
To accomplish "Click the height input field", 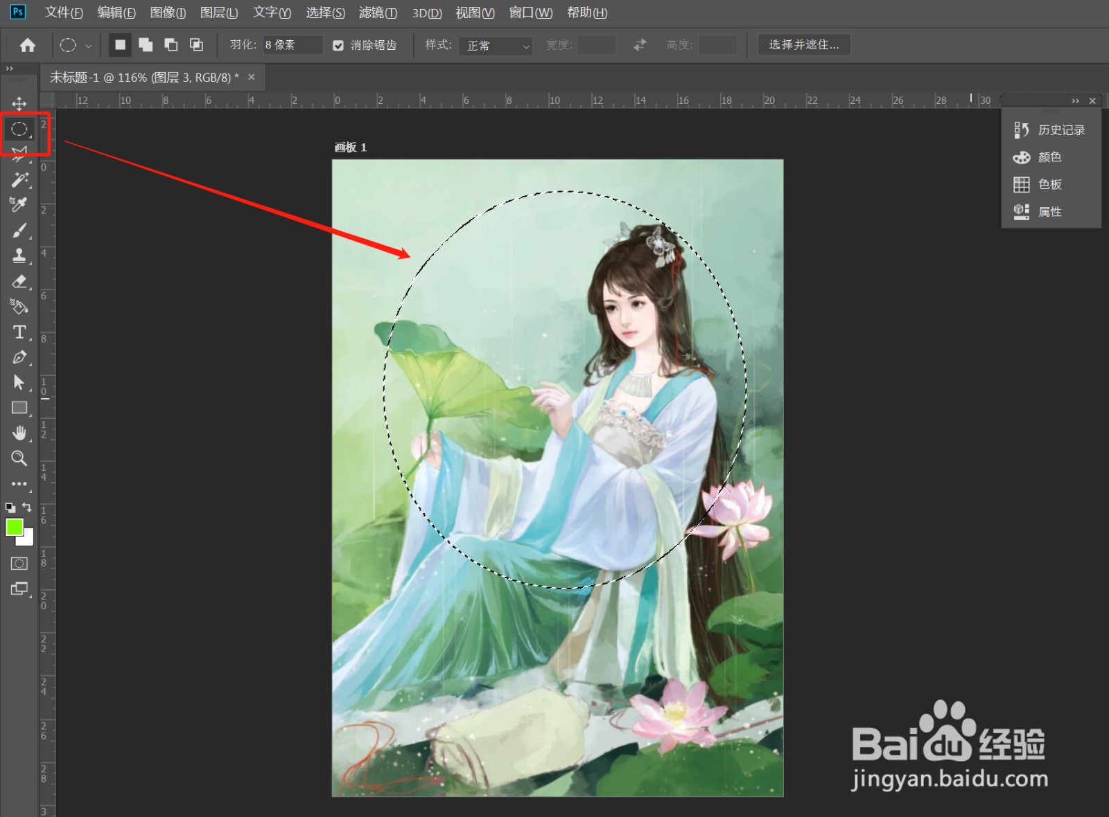I will tap(717, 45).
